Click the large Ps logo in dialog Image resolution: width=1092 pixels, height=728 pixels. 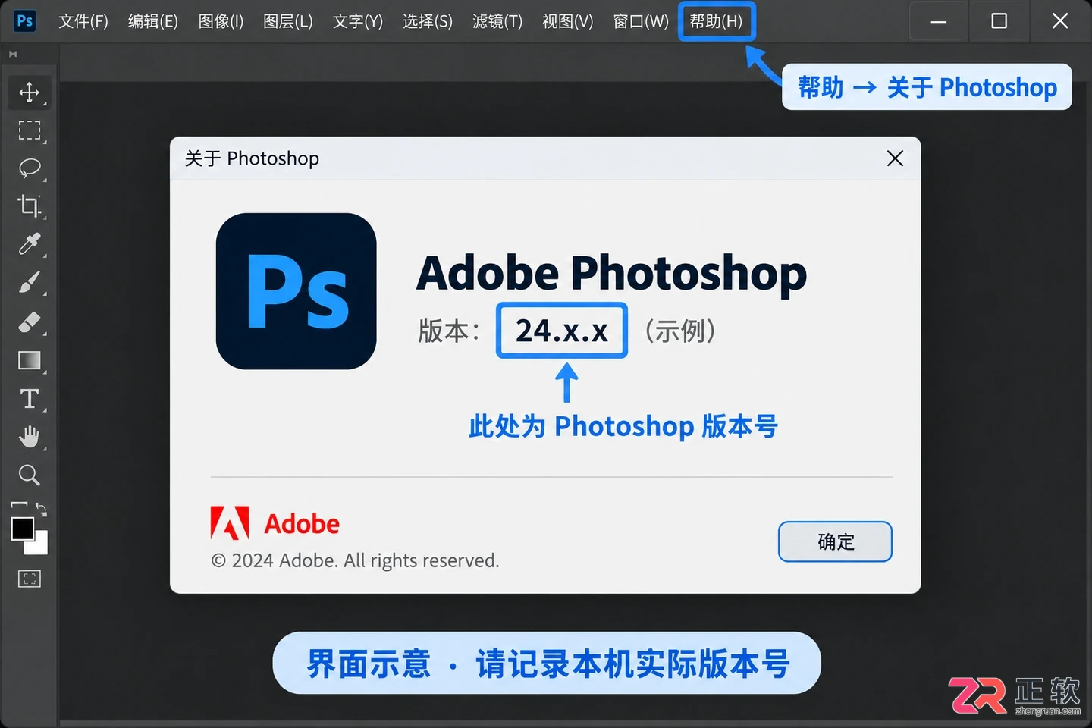297,291
